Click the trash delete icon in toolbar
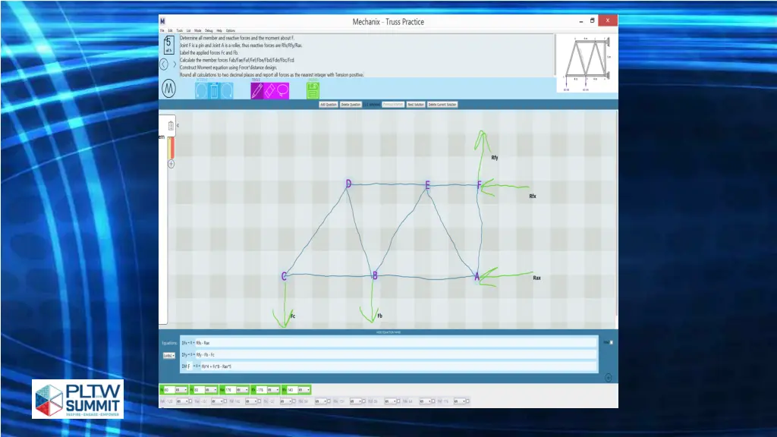 [214, 91]
